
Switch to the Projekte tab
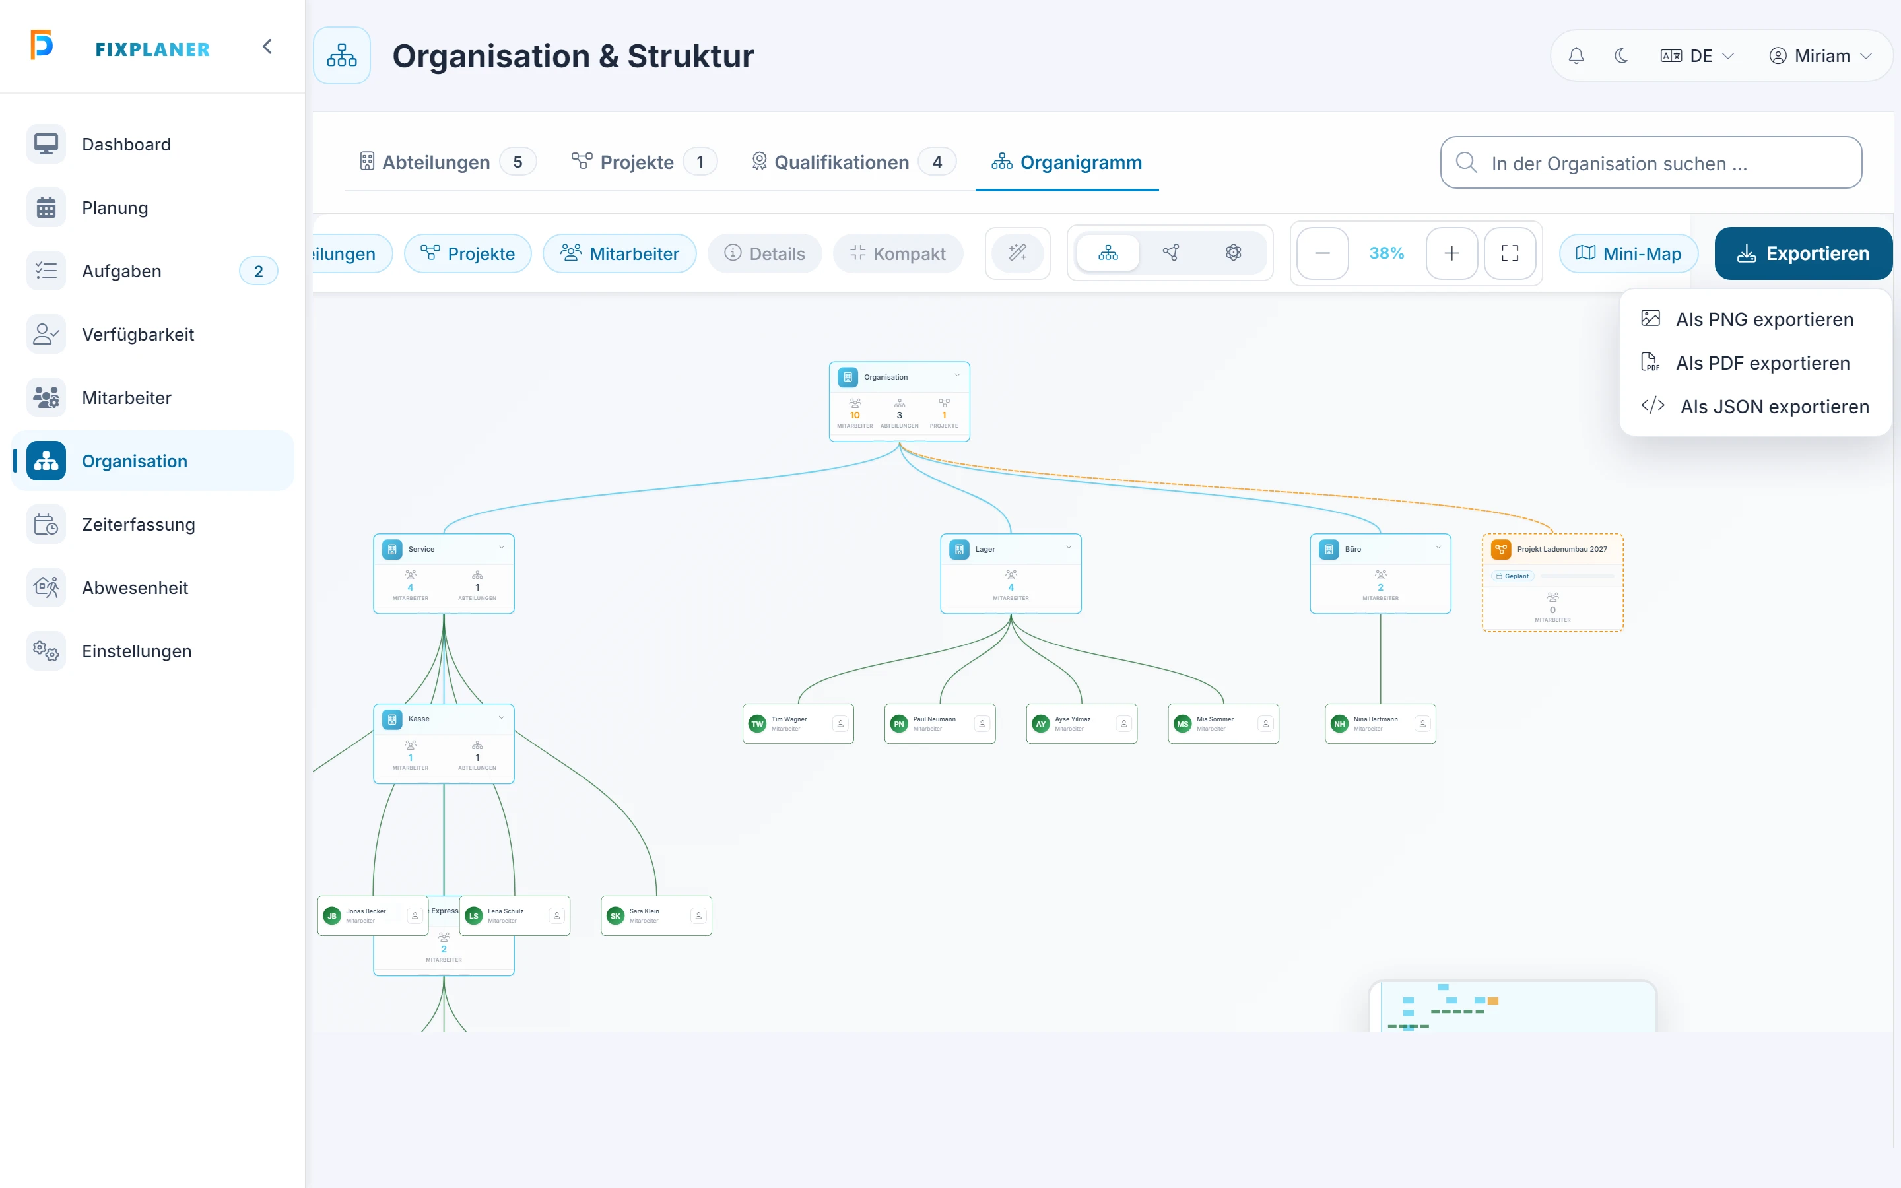644,162
